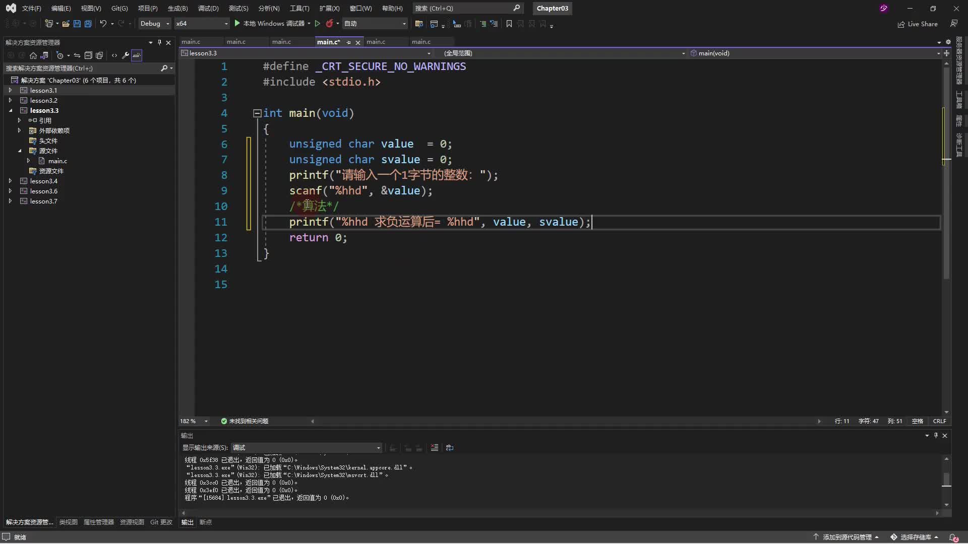Image resolution: width=968 pixels, height=544 pixels.
Task: Open Properties wrench icon in Solution Explorer
Action: click(126, 55)
